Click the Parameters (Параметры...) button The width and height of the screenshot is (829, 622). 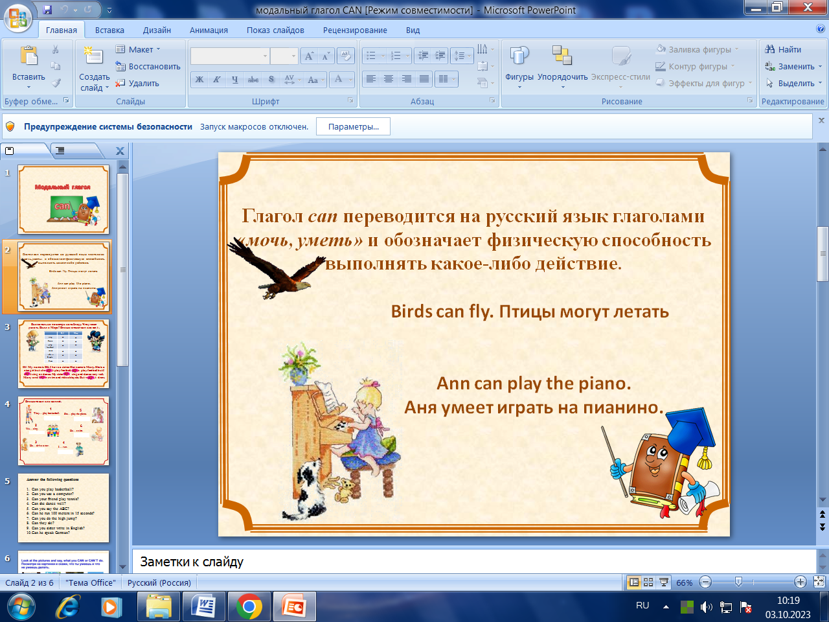[353, 127]
